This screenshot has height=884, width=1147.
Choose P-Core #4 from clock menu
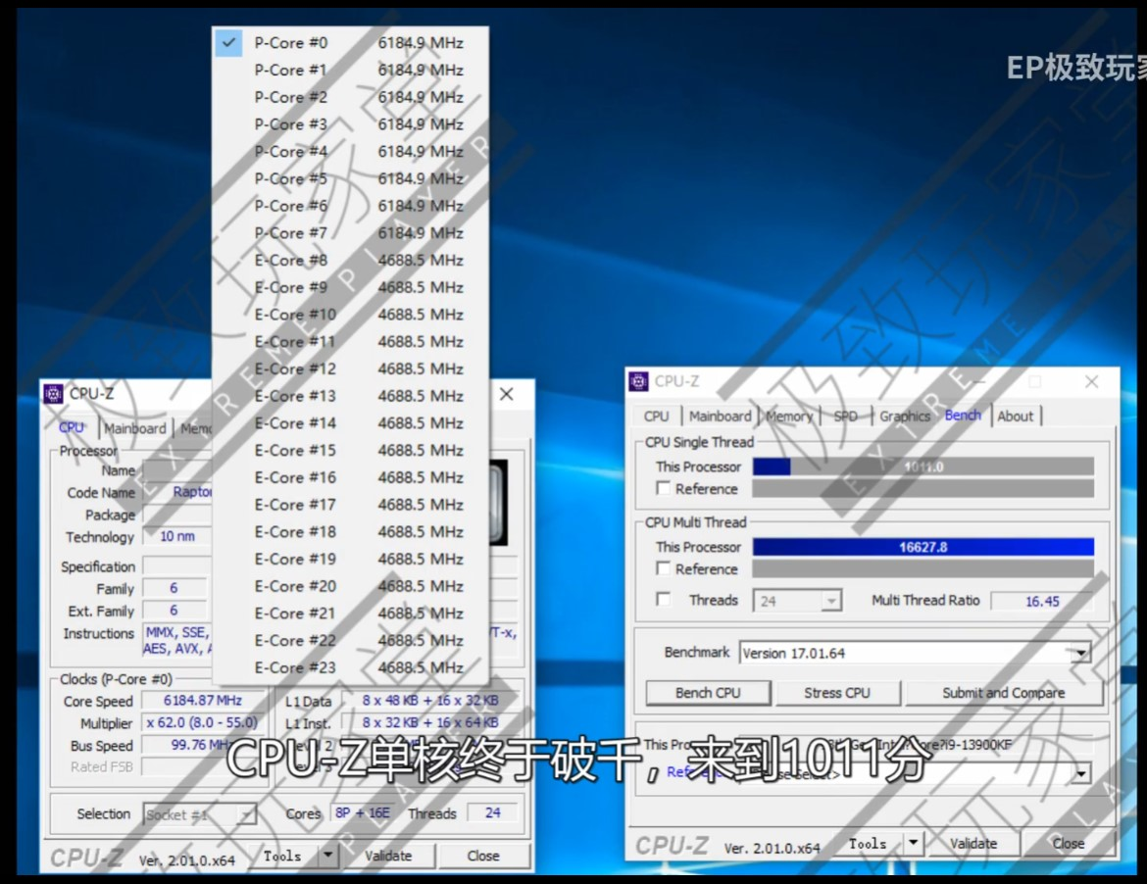[350, 151]
